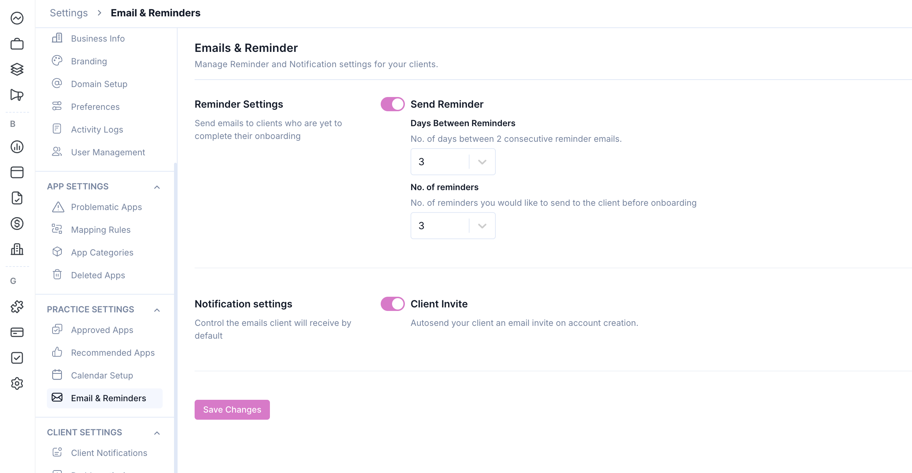This screenshot has height=473, width=912.
Task: Open Days Between Reminders dropdown
Action: [453, 162]
